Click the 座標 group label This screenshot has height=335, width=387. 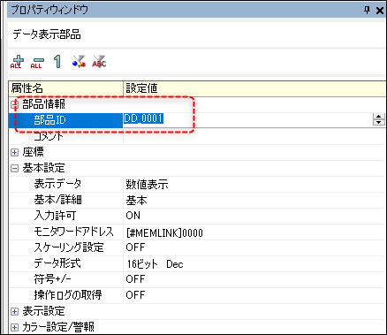click(33, 152)
